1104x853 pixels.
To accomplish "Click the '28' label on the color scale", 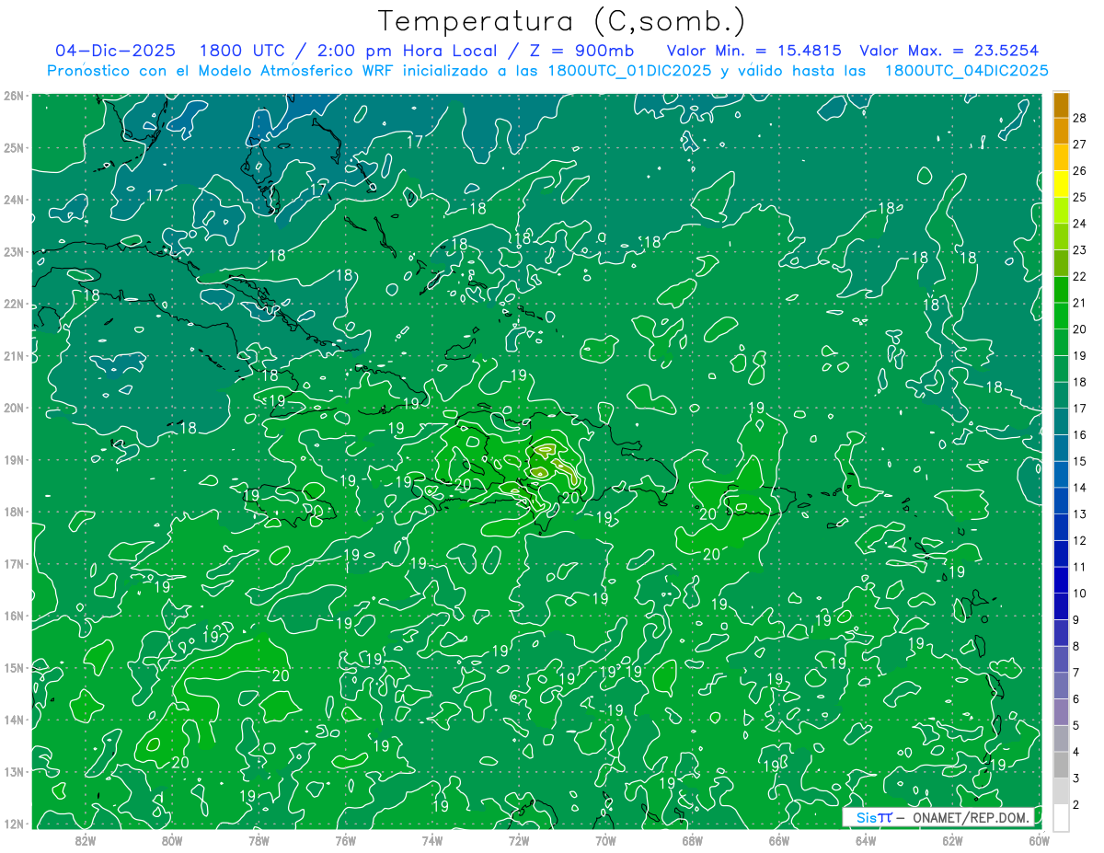I will click(x=1080, y=118).
